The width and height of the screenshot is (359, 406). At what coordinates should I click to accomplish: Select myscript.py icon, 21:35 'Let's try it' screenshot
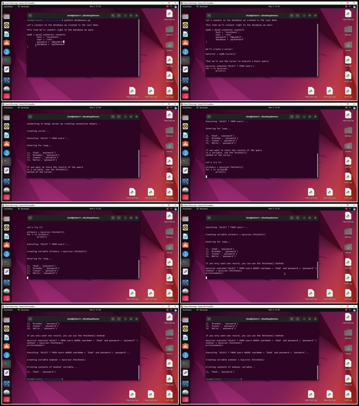[x=169, y=217]
